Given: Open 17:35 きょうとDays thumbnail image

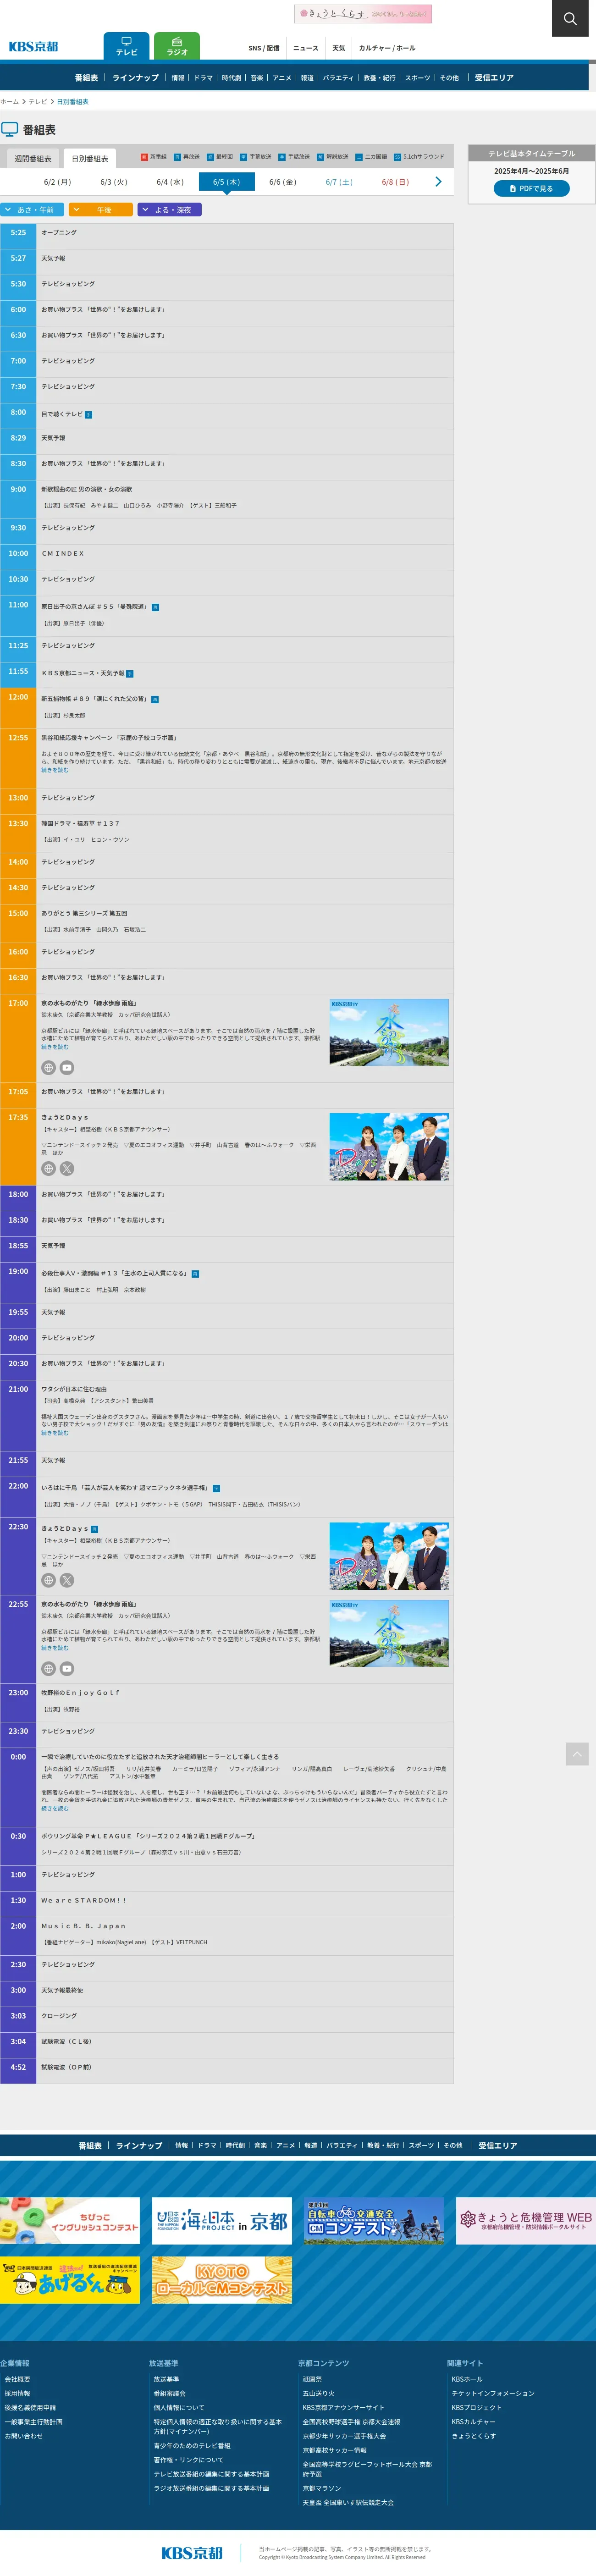Looking at the screenshot, I should click(x=389, y=1146).
